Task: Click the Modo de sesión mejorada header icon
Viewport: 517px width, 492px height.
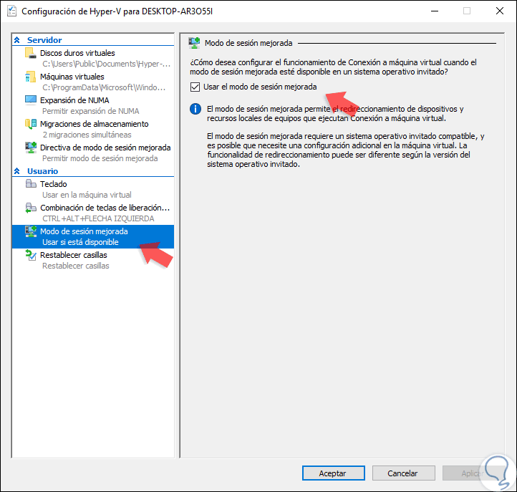Action: [x=194, y=43]
